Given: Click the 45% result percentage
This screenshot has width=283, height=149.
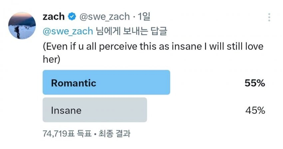Looking at the screenshot, I should tap(255, 110).
